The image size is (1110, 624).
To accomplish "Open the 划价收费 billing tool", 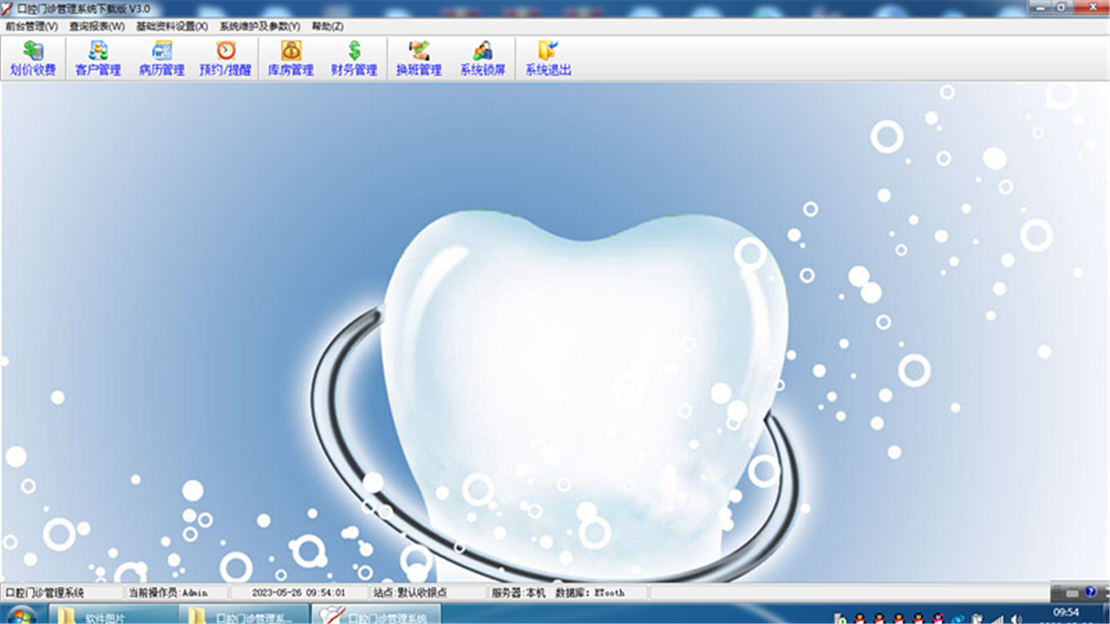I will (33, 59).
